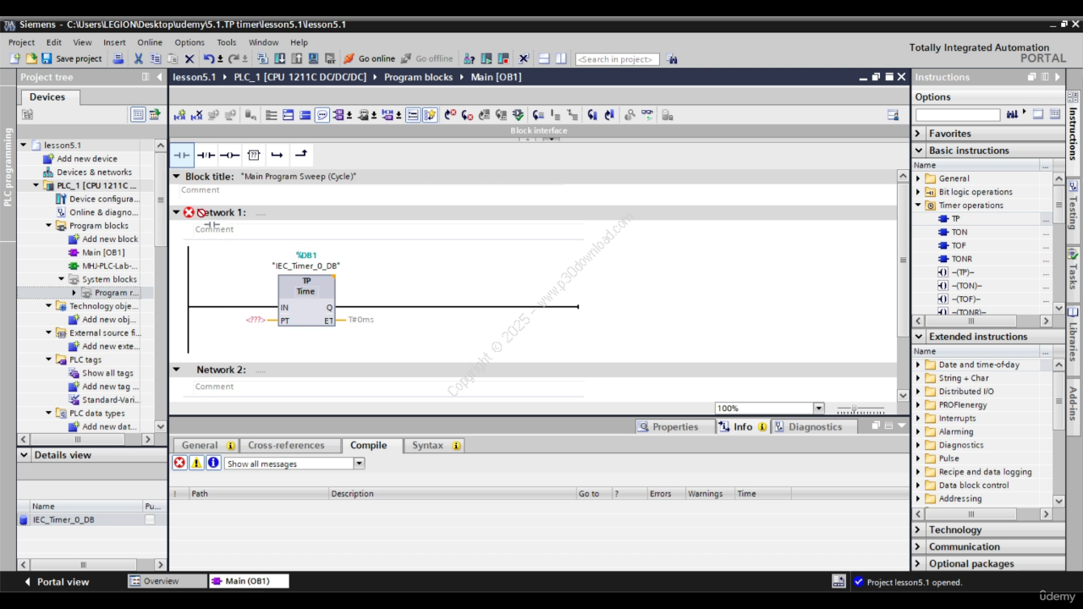Open the Overview editor button
1083x609 pixels.
tap(167, 581)
